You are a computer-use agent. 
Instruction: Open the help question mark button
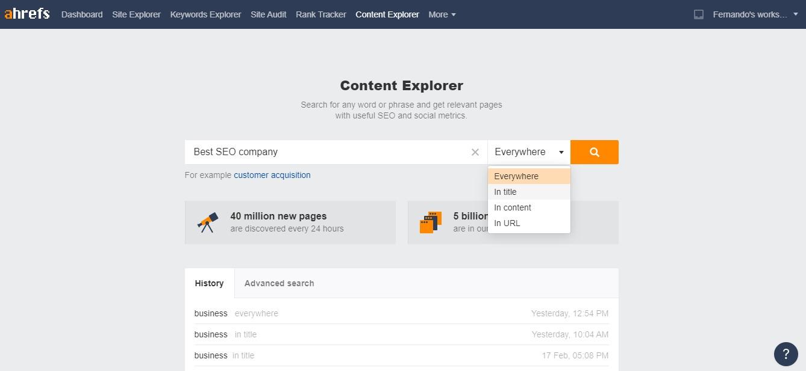(x=786, y=354)
